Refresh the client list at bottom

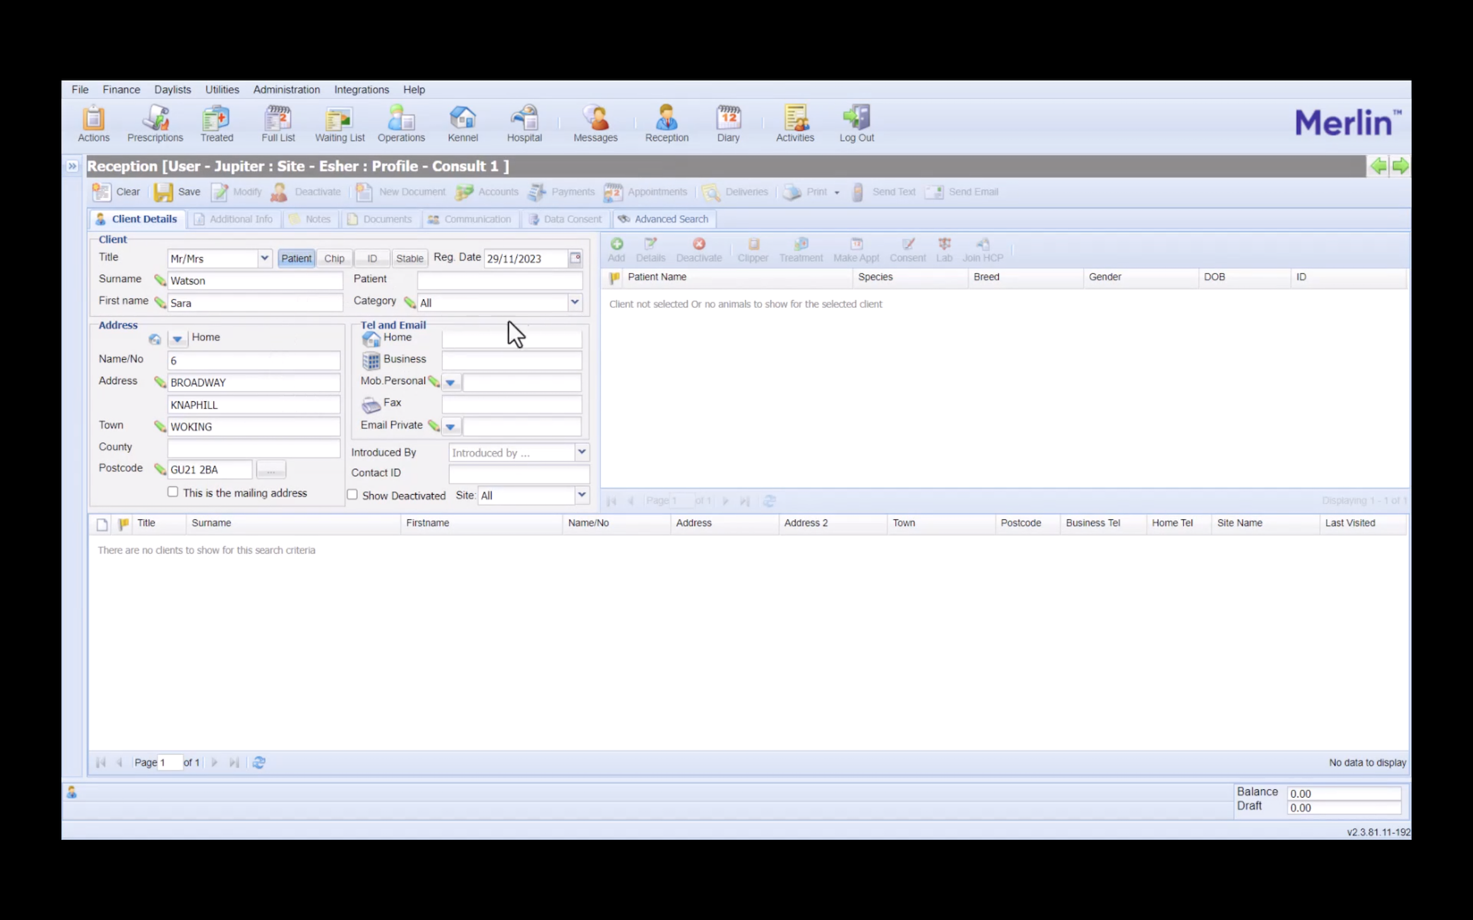[x=259, y=762]
